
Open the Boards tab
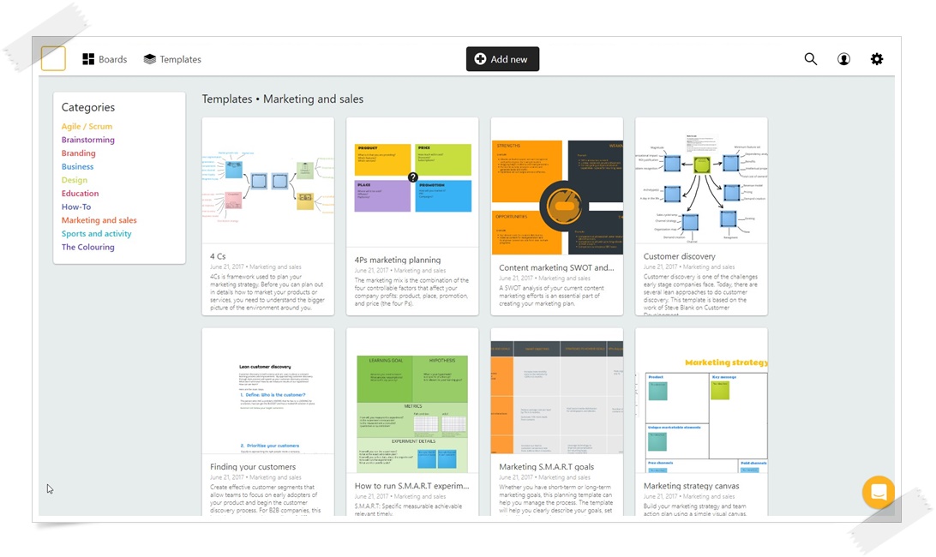(x=105, y=59)
